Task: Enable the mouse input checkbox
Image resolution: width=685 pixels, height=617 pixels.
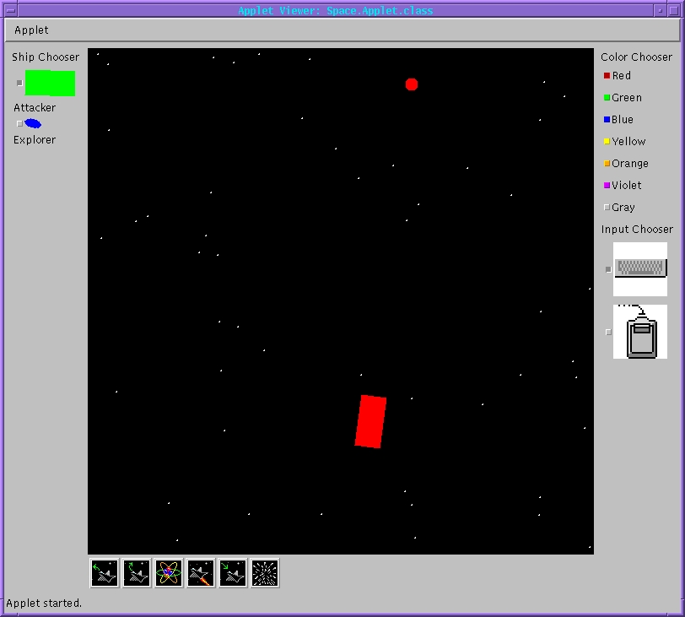Action: tap(608, 332)
